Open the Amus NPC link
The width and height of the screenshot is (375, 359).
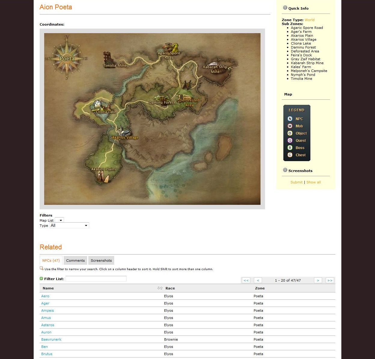pyautogui.click(x=46, y=318)
